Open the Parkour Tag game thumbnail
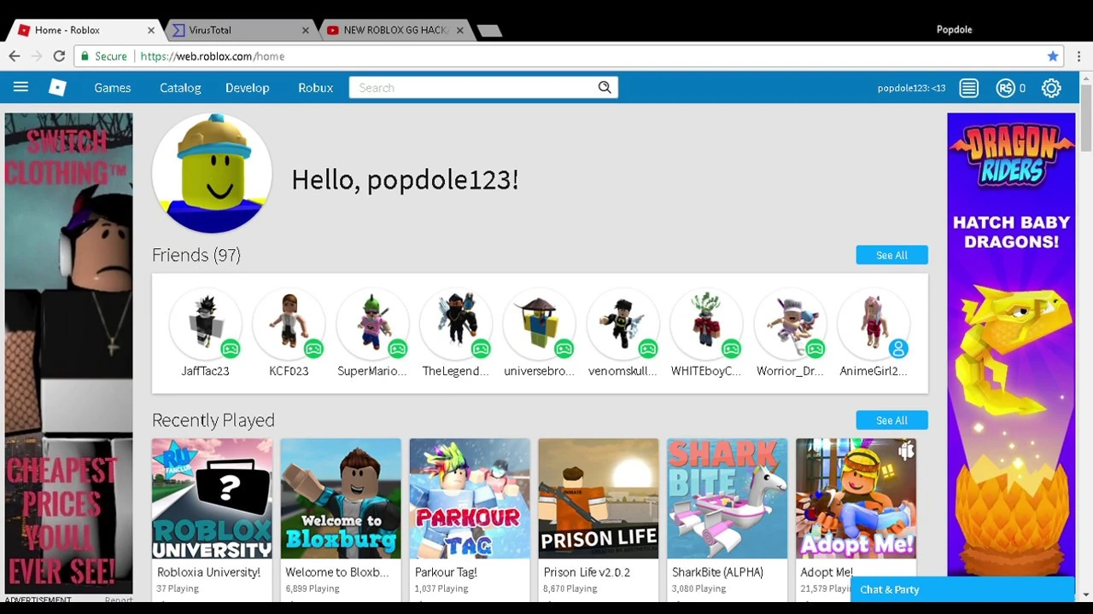This screenshot has width=1093, height=614. pyautogui.click(x=470, y=499)
